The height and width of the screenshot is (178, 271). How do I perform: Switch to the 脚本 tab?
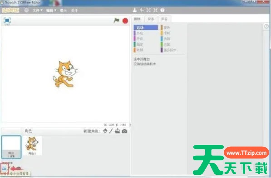click(x=138, y=19)
